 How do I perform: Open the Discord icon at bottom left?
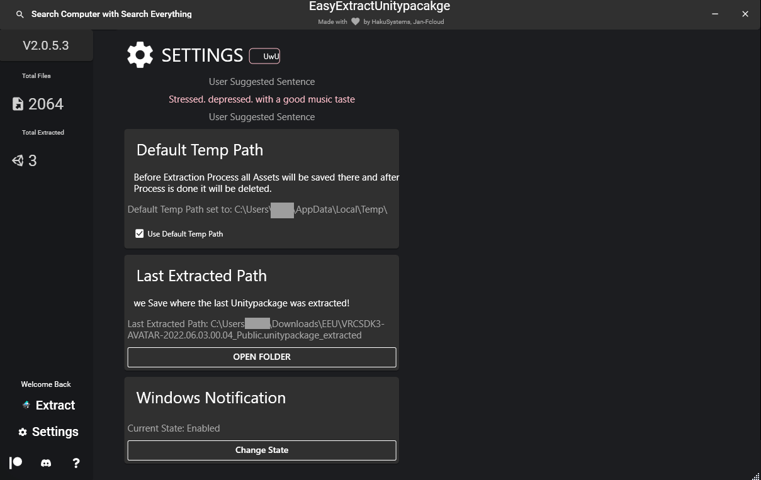coord(45,463)
